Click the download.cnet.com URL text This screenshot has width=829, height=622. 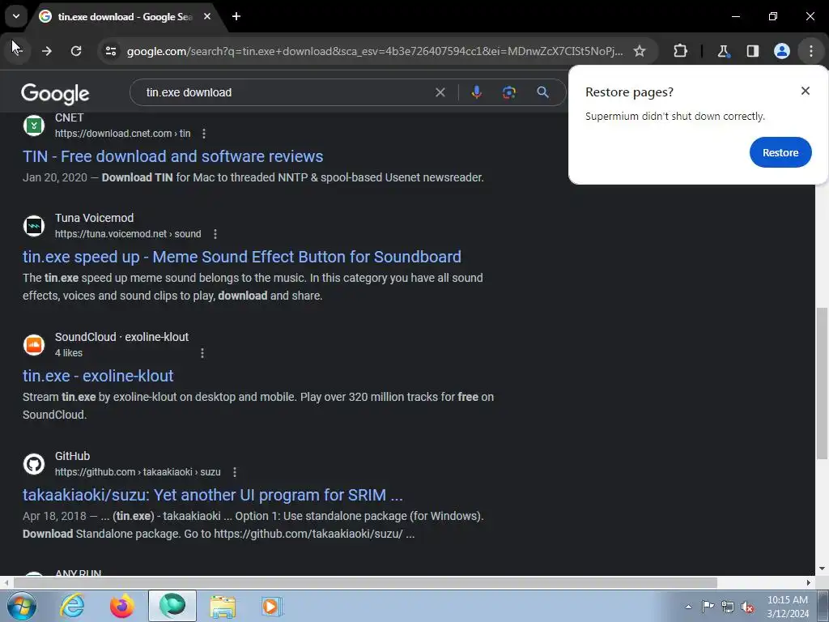click(x=123, y=134)
